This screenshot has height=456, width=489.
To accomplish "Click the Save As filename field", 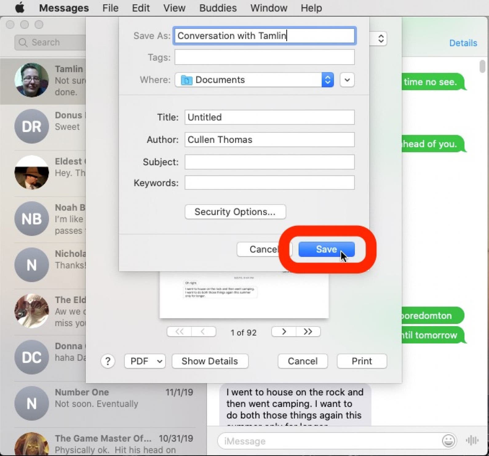I will [x=264, y=36].
